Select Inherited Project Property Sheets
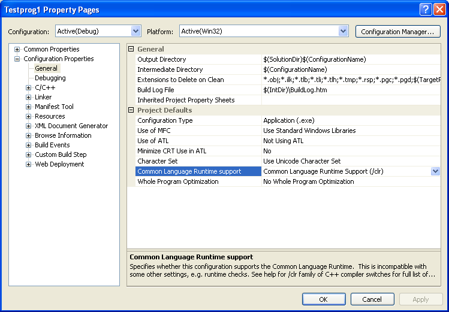This screenshot has width=449, height=312. tap(198, 100)
